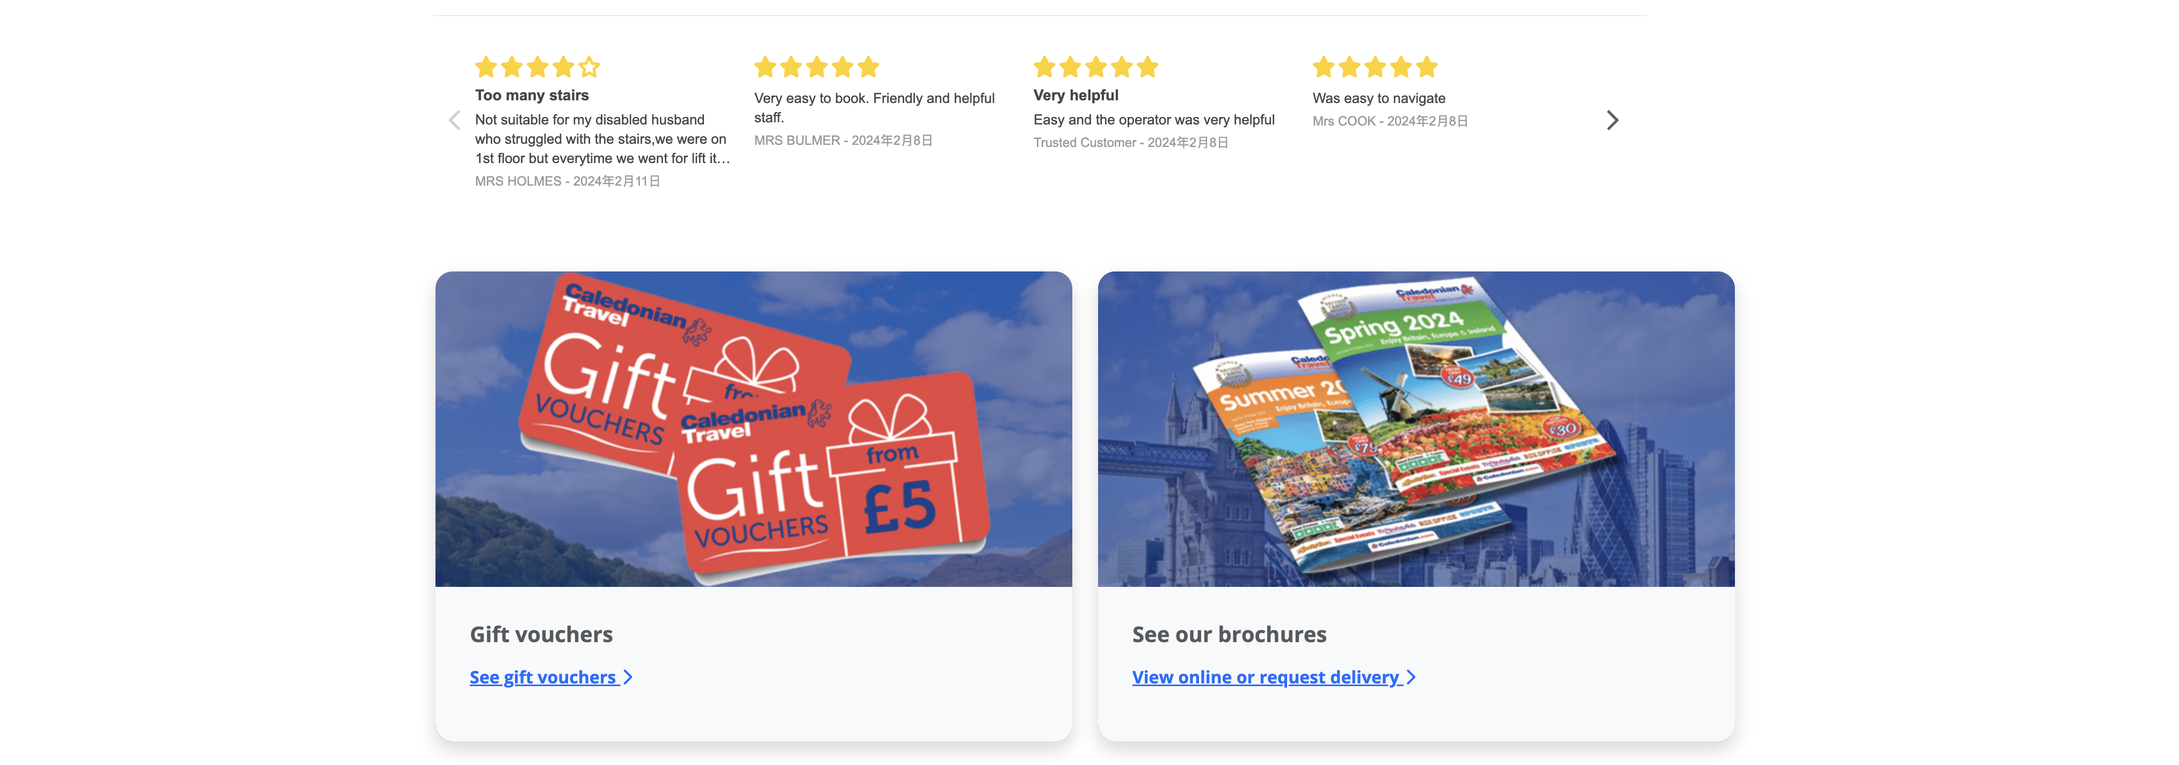Click the brochures cover image
Screen dimensions: 2179x765
tap(1415, 429)
